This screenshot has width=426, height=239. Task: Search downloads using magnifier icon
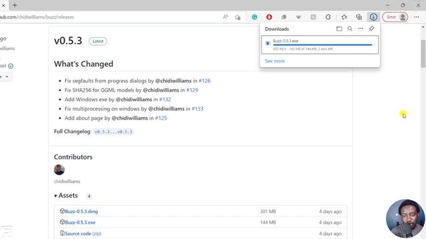(x=350, y=29)
